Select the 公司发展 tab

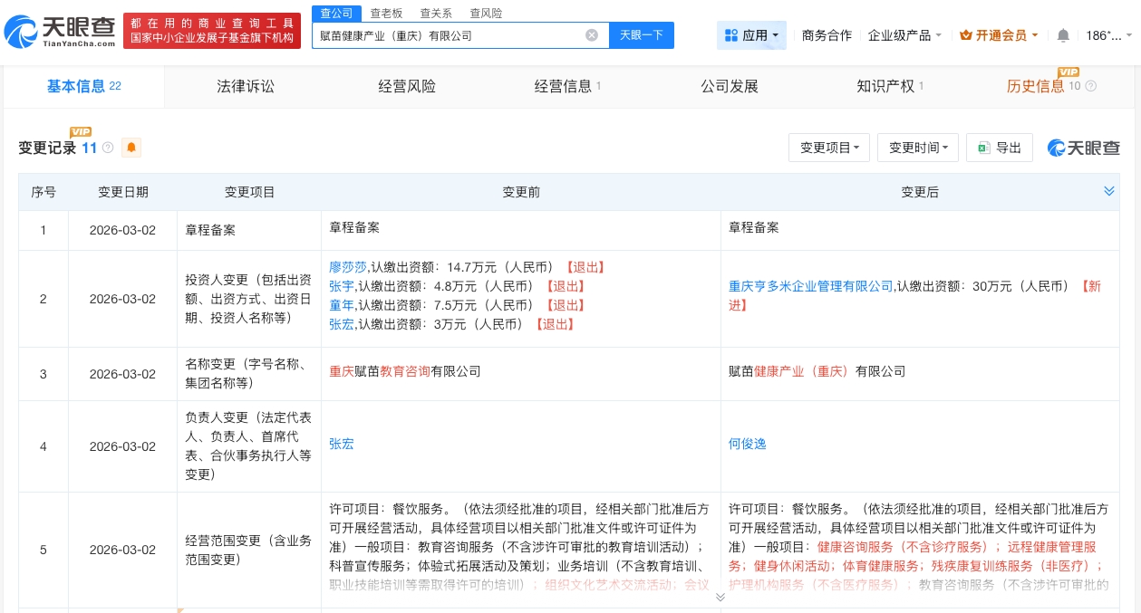click(730, 87)
